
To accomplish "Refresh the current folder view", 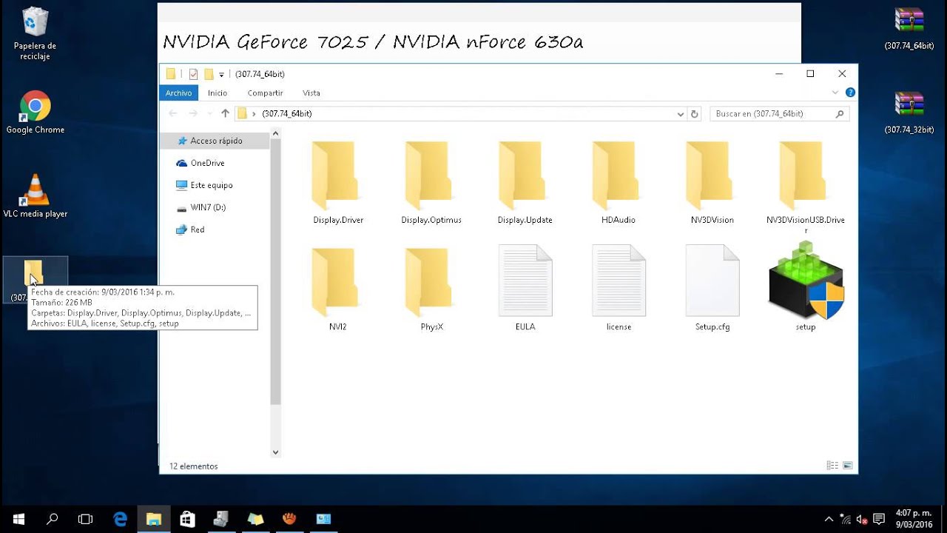I will click(x=694, y=114).
